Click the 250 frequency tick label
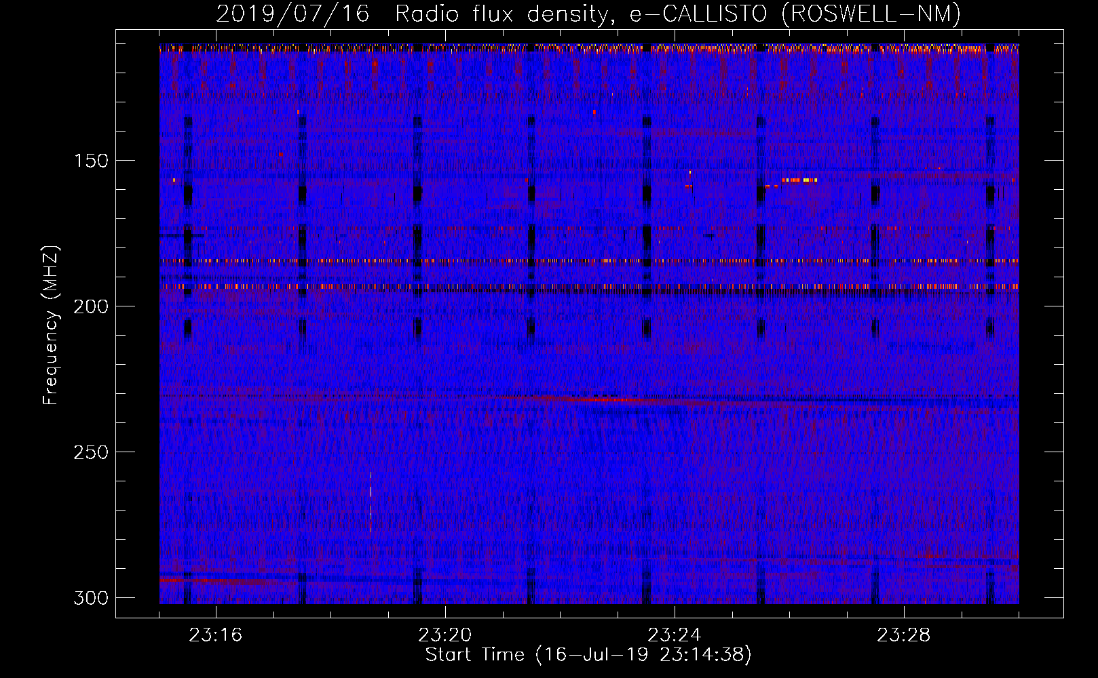Image resolution: width=1098 pixels, height=678 pixels. pyautogui.click(x=91, y=452)
